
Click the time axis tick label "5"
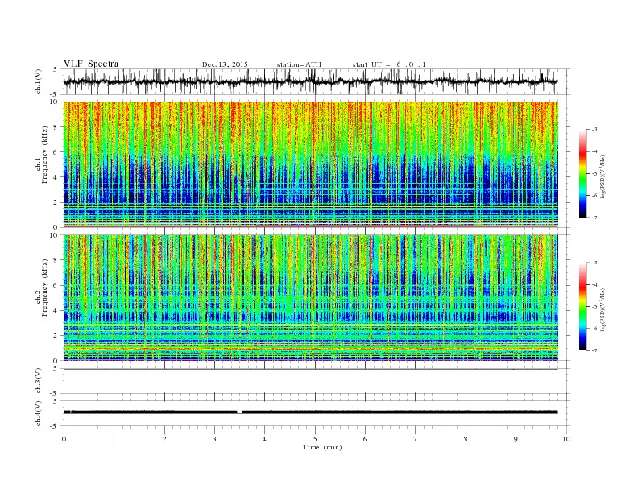point(315,439)
